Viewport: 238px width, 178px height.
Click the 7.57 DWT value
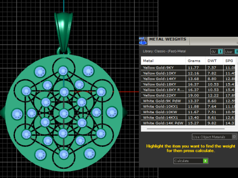[212, 68]
